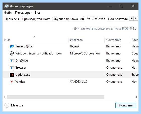The width and height of the screenshot is (141, 114).
Task: Click the Яндекс publisher cell
Action: (x=75, y=46)
